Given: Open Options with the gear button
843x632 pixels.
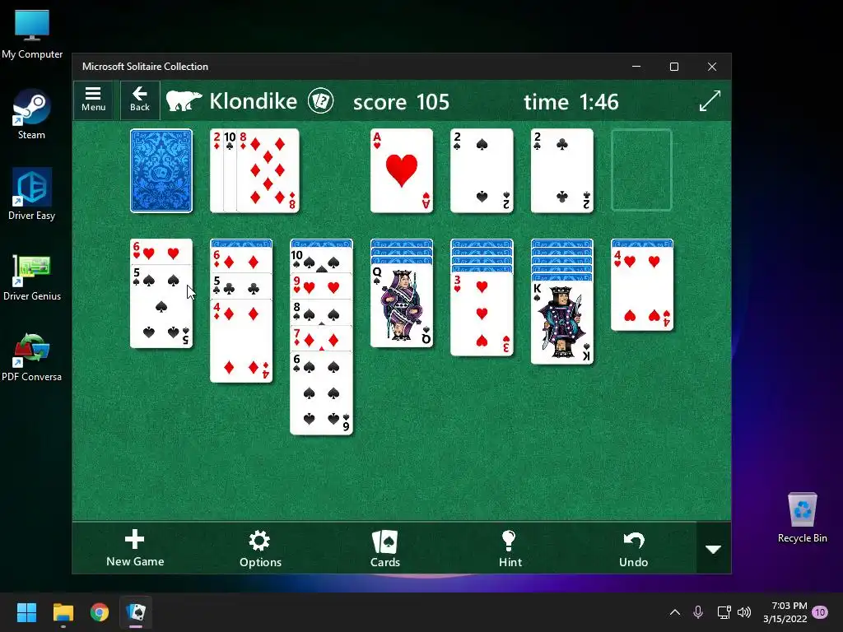Looking at the screenshot, I should pos(260,548).
